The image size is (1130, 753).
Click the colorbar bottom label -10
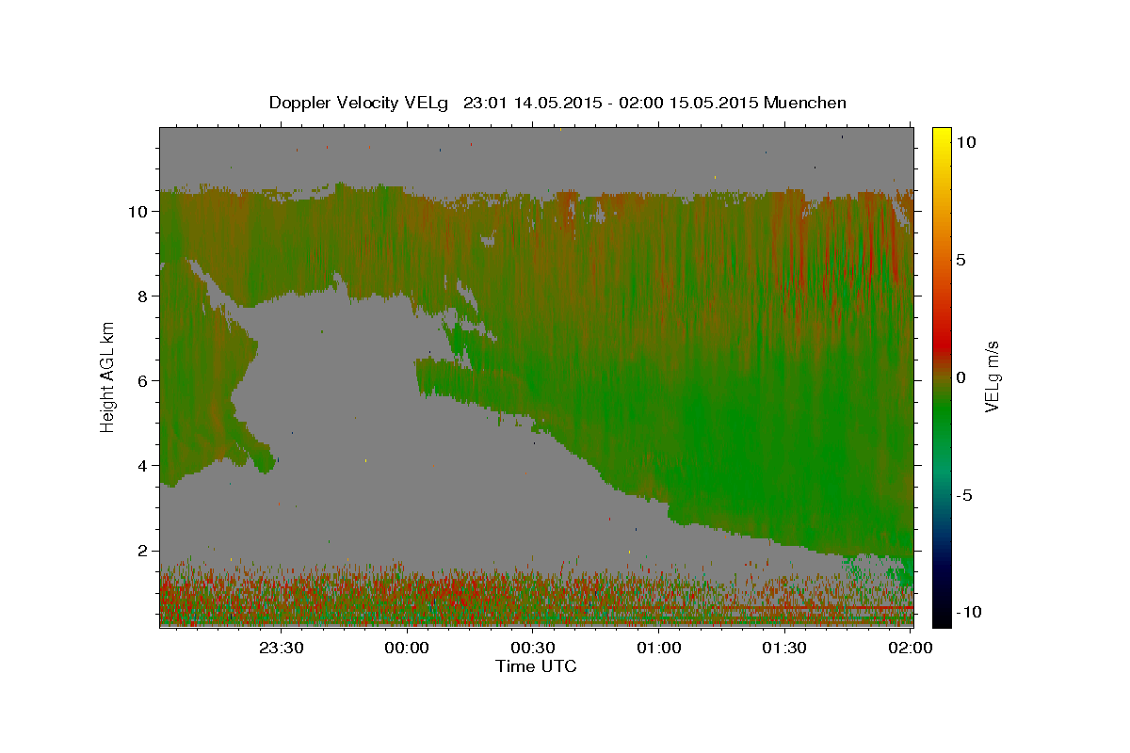pos(970,613)
